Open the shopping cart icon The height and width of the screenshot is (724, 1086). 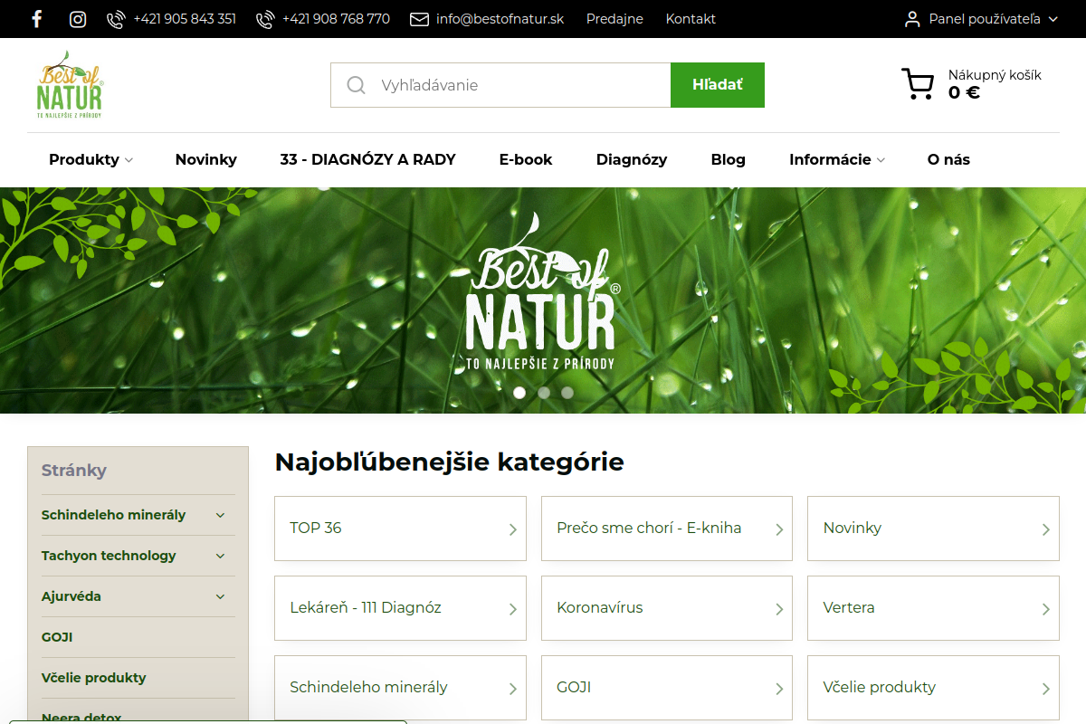[x=918, y=84]
